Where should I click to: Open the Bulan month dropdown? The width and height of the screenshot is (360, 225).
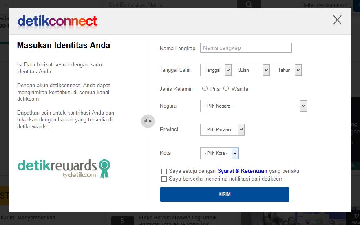click(x=252, y=70)
